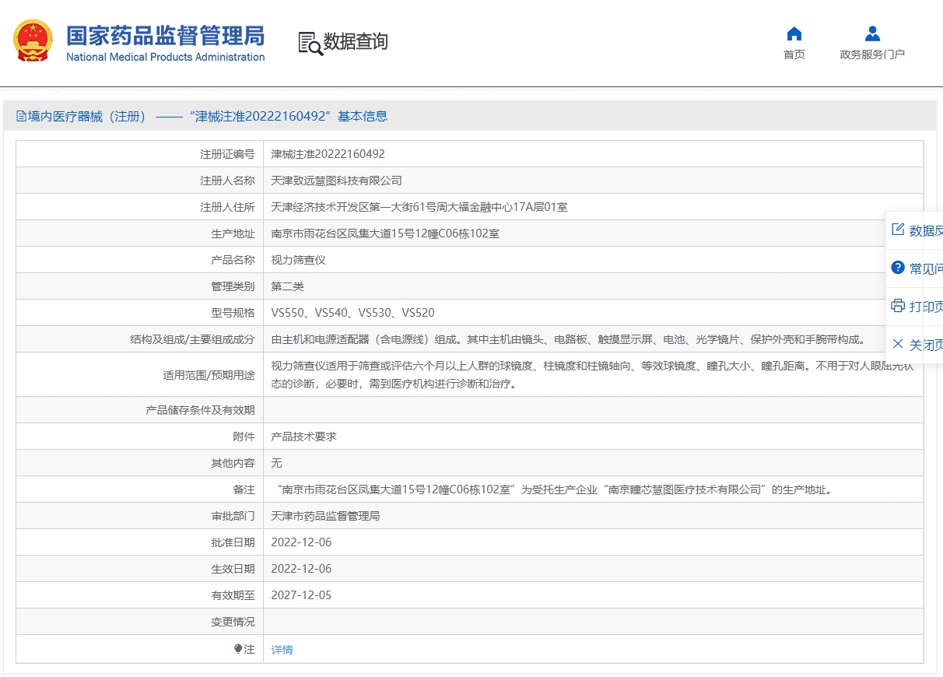
Task: Click the 首页 house icon
Action: pyautogui.click(x=794, y=33)
